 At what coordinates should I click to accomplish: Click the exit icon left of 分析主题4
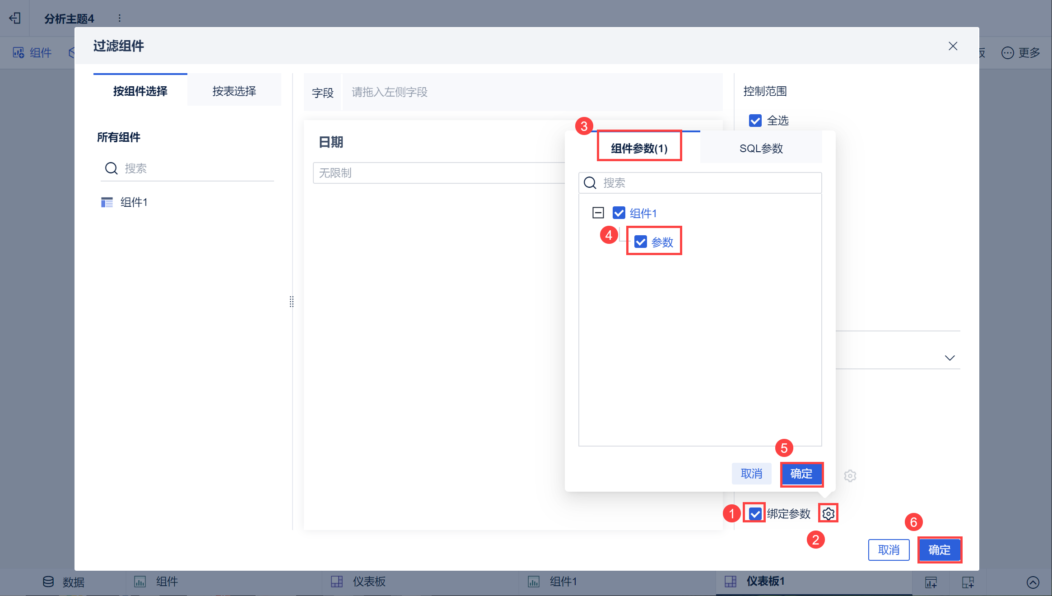click(x=15, y=18)
